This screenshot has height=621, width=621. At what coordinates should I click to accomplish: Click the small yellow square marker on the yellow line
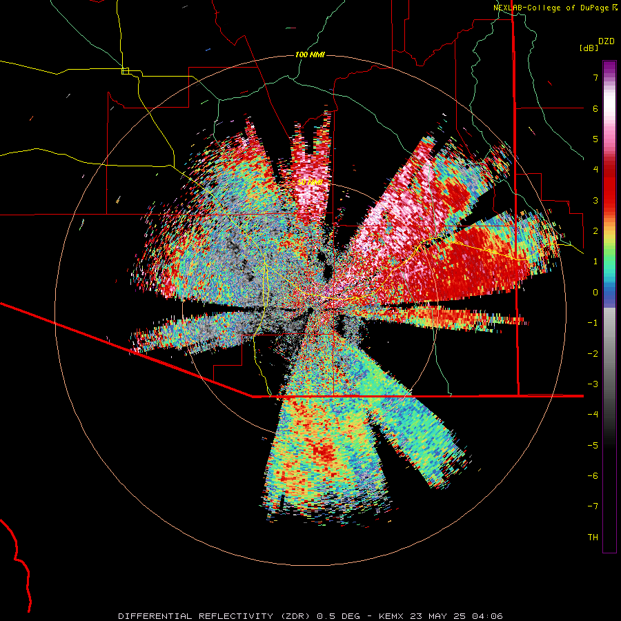click(x=125, y=71)
